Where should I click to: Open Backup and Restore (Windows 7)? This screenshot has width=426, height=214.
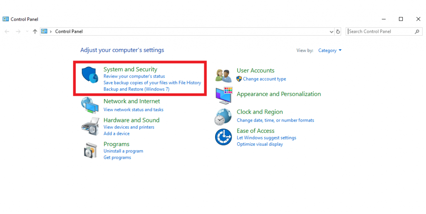(x=136, y=89)
